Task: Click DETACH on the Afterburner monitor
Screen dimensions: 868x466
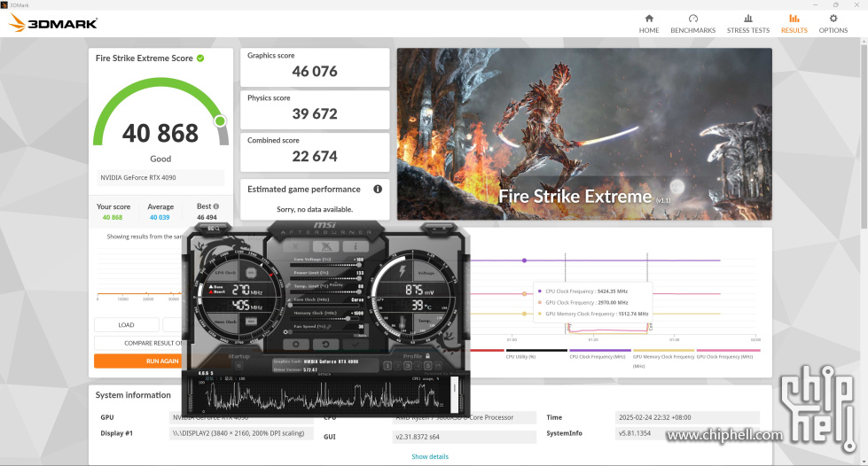Action: (325, 374)
